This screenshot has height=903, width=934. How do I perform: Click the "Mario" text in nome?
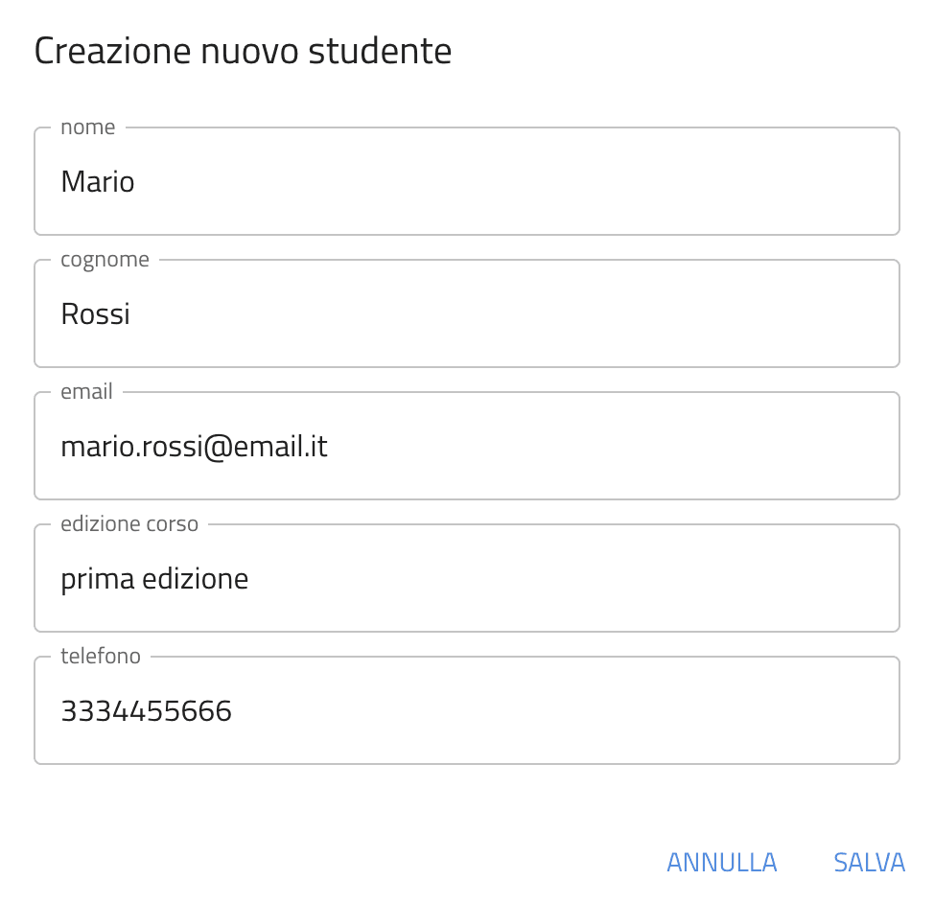(98, 181)
